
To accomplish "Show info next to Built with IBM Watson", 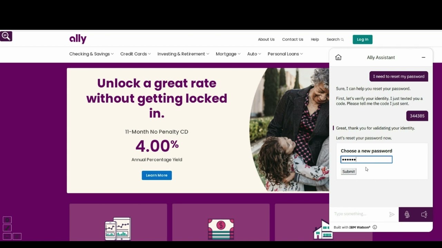I will tap(375, 227).
